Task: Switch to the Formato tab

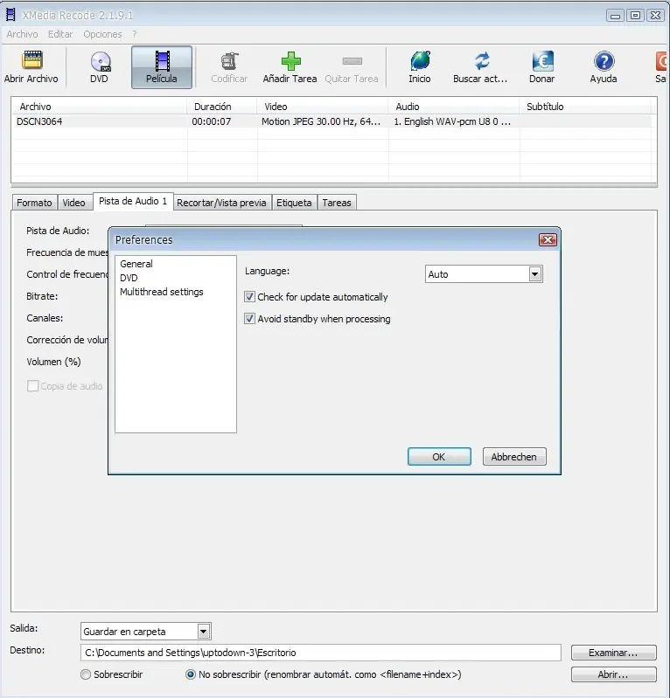Action: point(34,203)
